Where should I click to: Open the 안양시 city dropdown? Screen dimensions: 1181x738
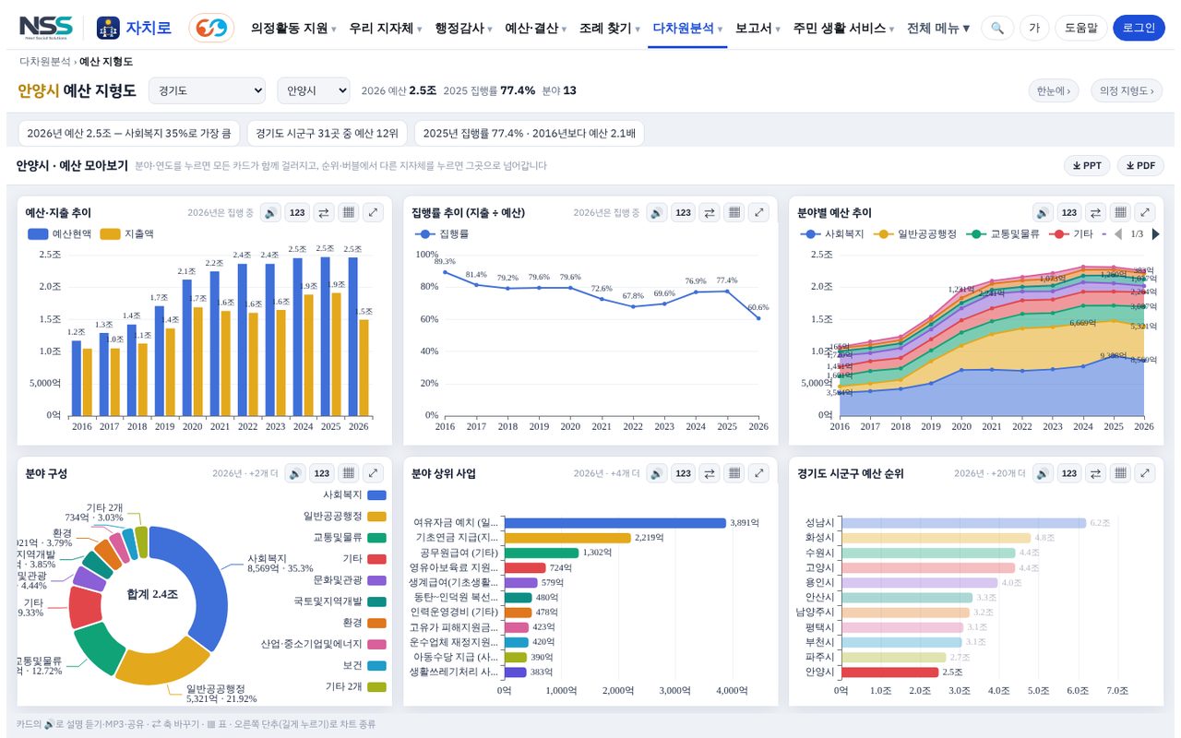(314, 90)
